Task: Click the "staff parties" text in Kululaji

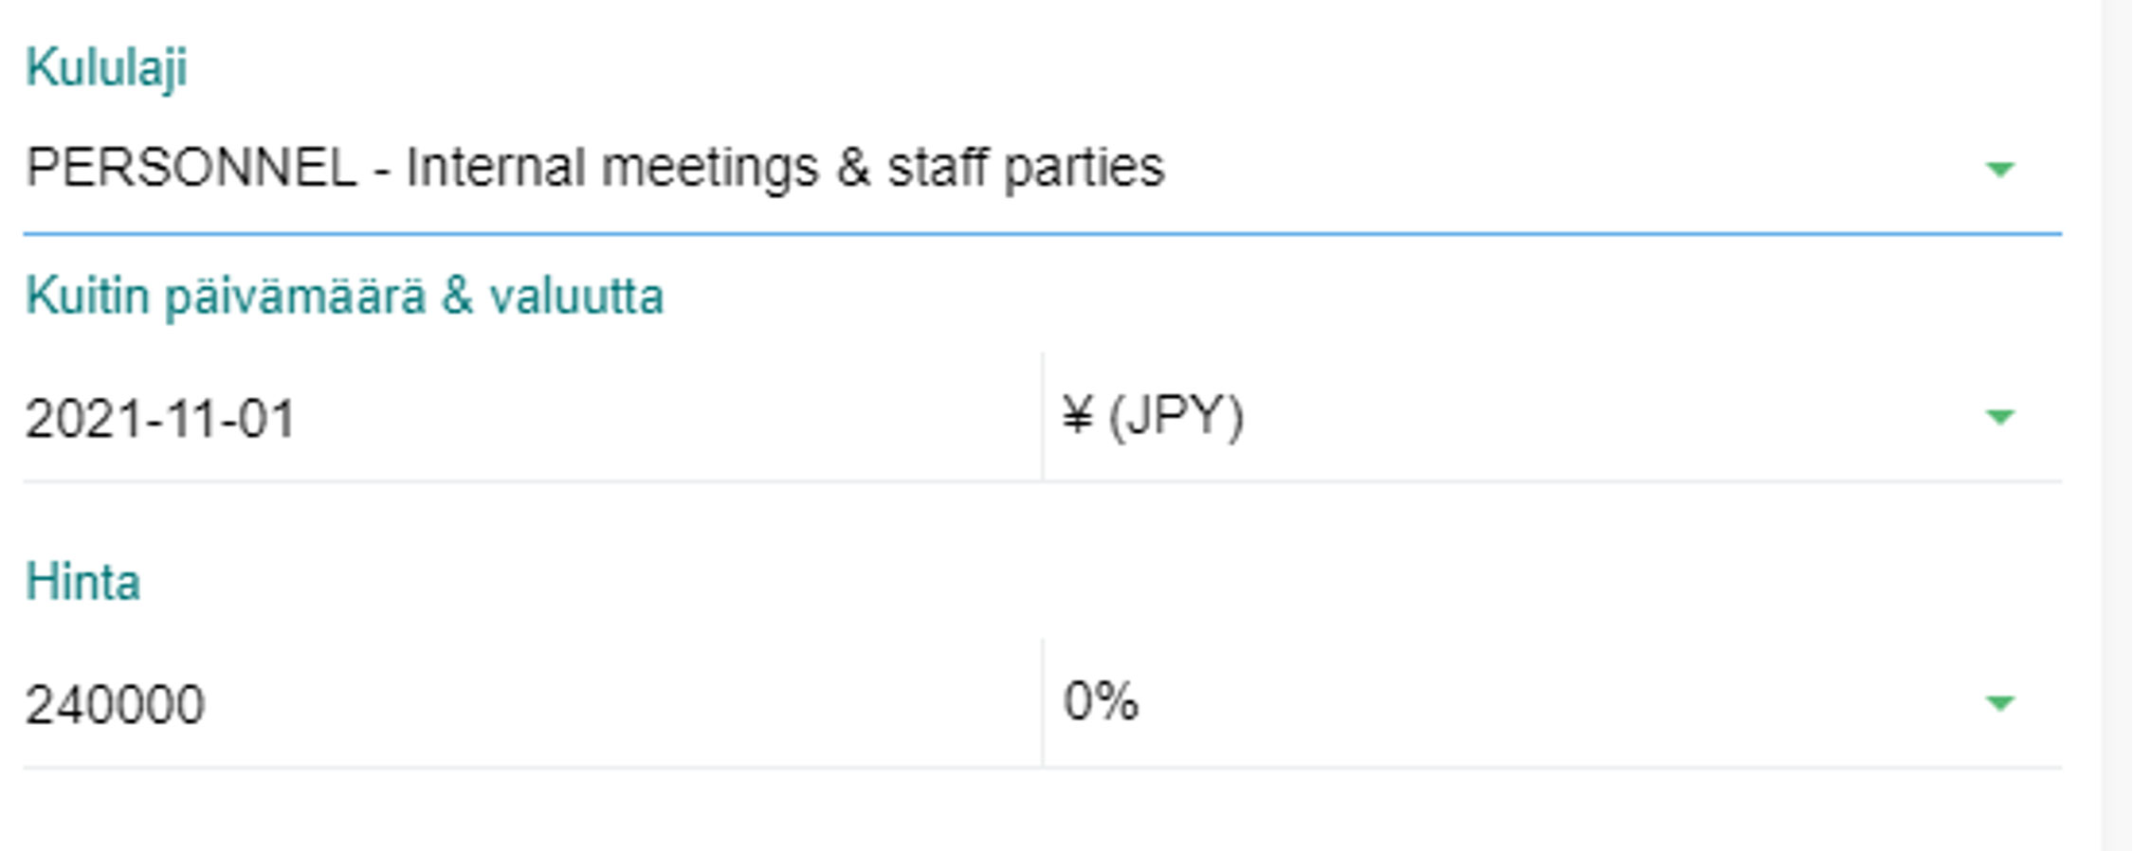Action: (1025, 169)
